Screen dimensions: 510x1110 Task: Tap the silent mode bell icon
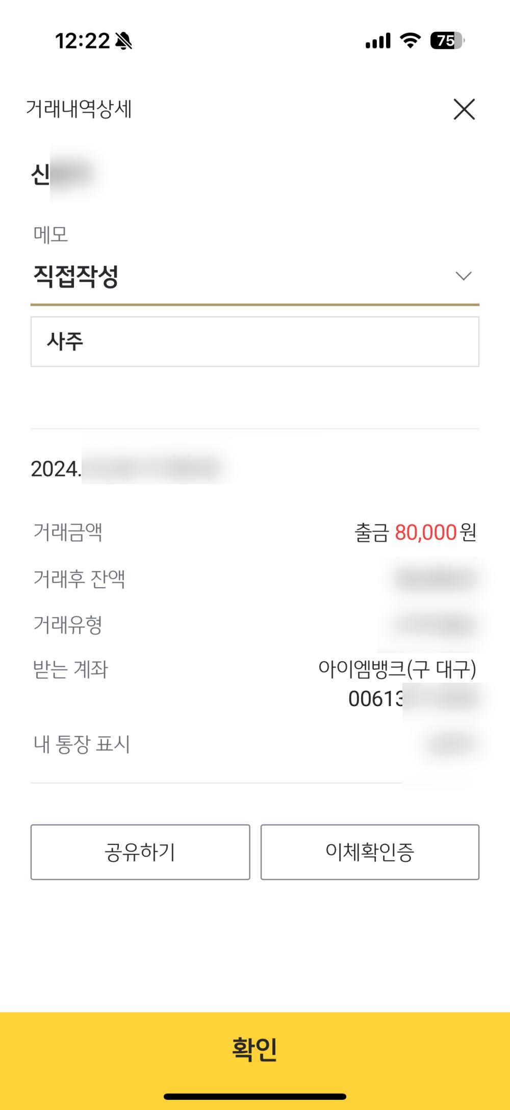coord(123,41)
